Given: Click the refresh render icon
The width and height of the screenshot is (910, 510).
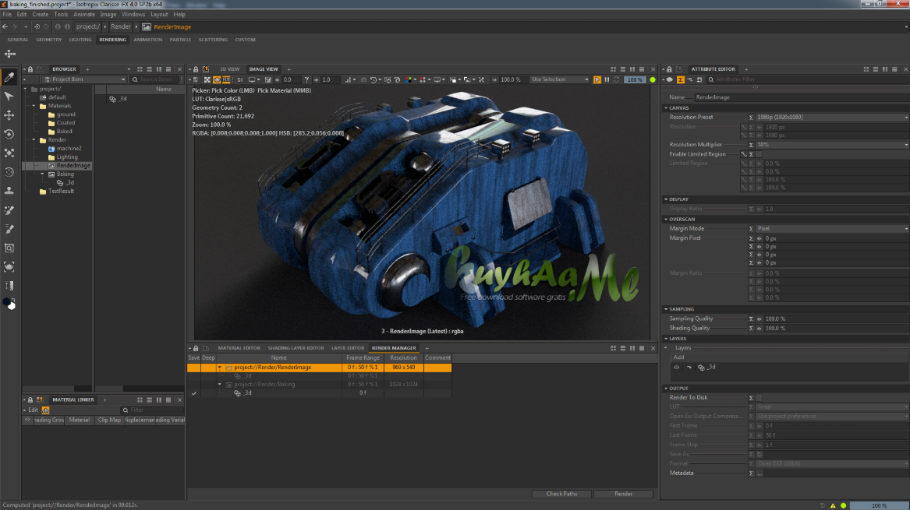Looking at the screenshot, I should click(x=616, y=79).
